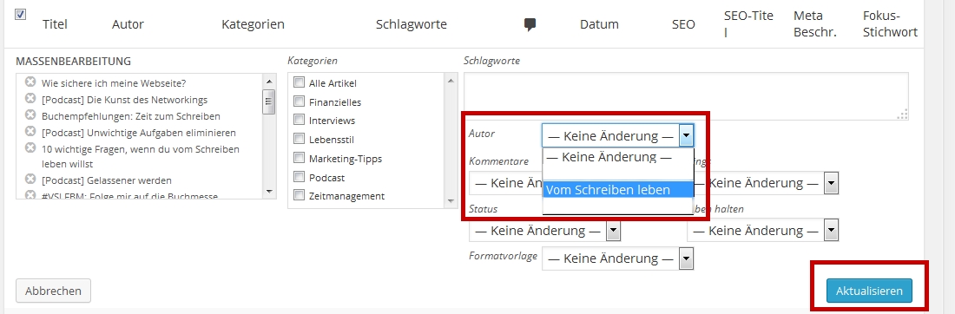The image size is (955, 314).
Task: Click the Abbrechen button
Action: click(x=53, y=291)
